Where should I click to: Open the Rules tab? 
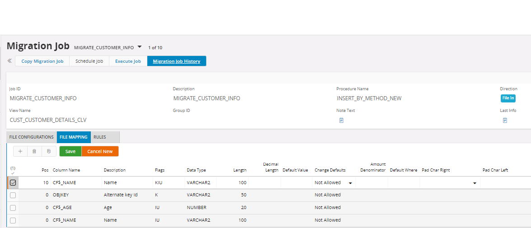pyautogui.click(x=99, y=137)
